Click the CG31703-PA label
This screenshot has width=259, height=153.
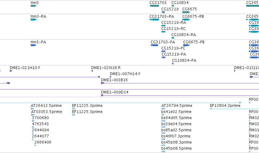[x=163, y=42]
